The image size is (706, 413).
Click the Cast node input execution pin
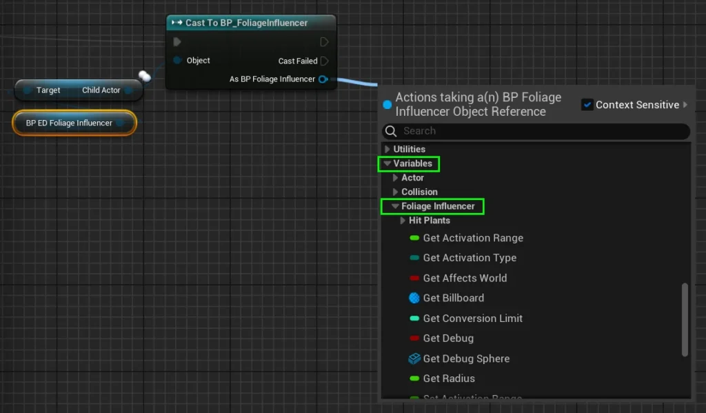pyautogui.click(x=177, y=42)
